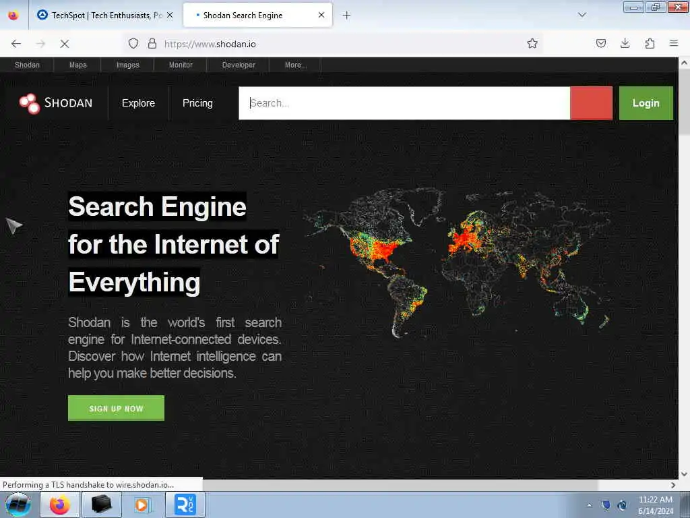Click the red search submit button

(591, 103)
